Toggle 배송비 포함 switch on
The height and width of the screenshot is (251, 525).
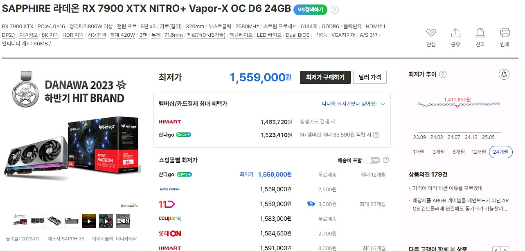[372, 160]
